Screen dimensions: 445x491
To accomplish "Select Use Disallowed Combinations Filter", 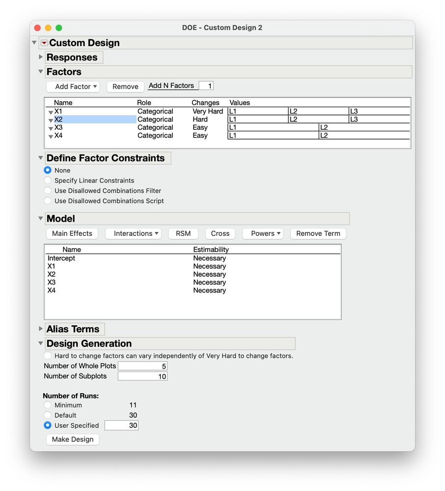I will [x=48, y=191].
